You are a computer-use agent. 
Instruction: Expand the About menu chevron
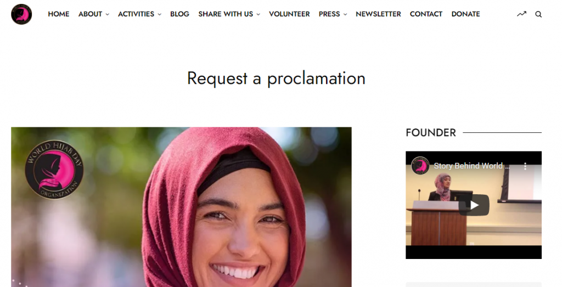tap(107, 14)
